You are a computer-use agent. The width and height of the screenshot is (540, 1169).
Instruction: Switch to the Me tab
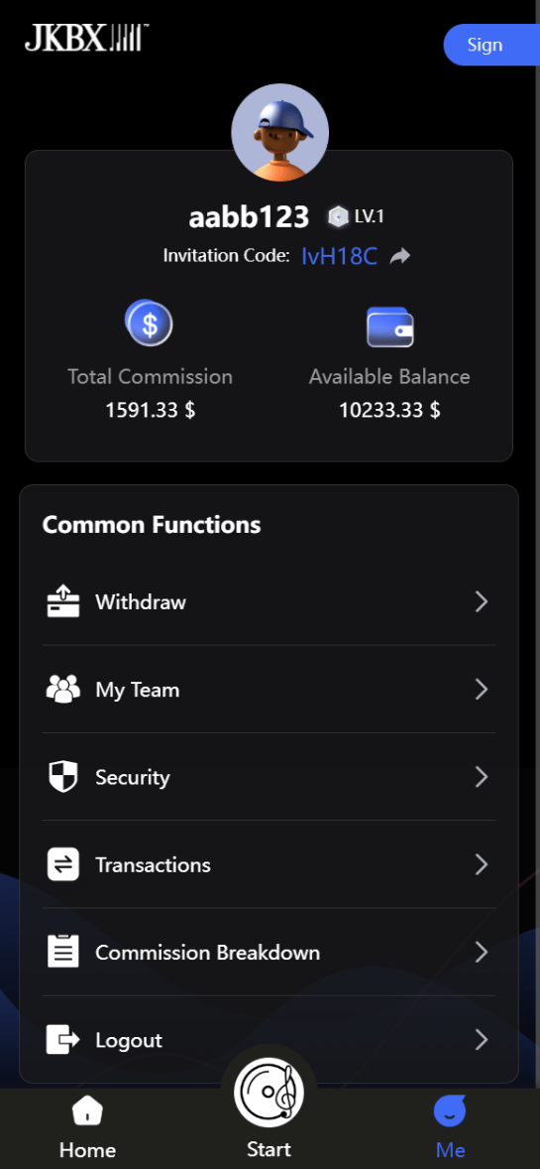click(450, 1128)
